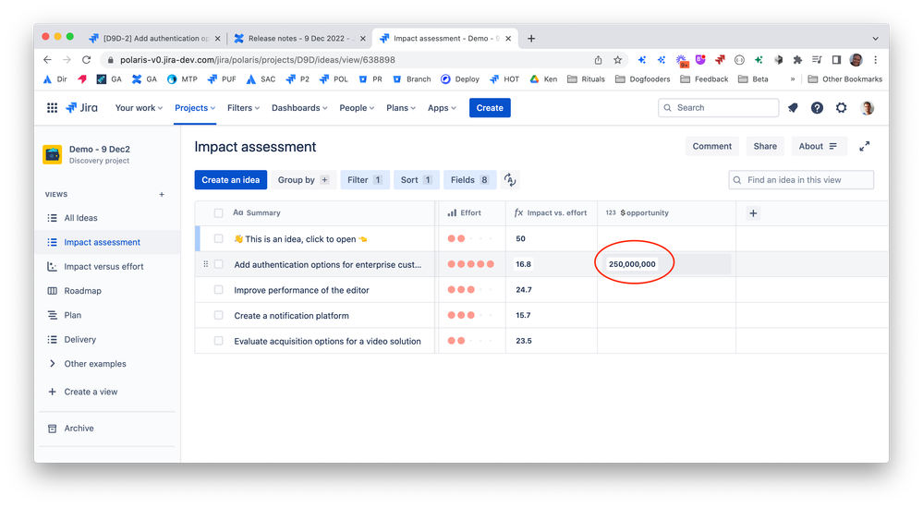
Task: Select all ideas with the header checkbox
Action: click(218, 213)
